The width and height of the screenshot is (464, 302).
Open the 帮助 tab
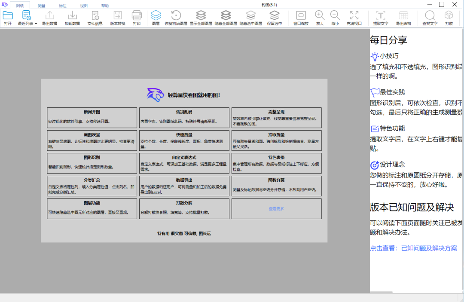(x=105, y=6)
